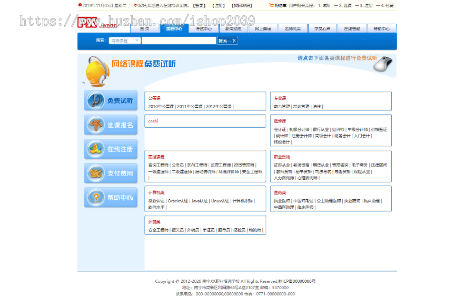Open the 在线答疑 tab

coord(352,29)
